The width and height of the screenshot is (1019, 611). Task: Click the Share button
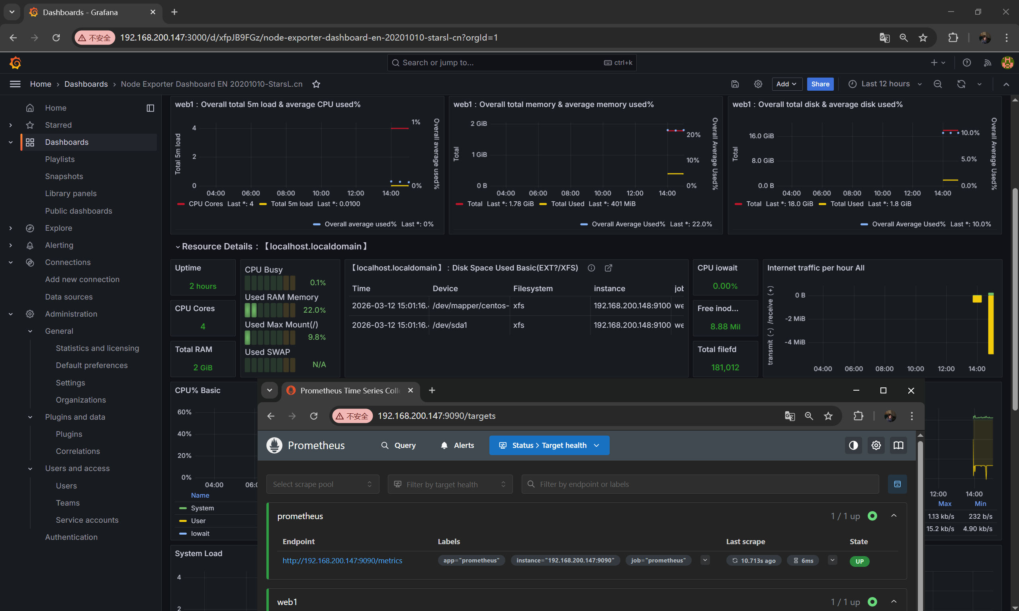coord(820,84)
